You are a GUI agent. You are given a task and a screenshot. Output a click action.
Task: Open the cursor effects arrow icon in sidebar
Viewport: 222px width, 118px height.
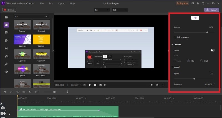(x=6, y=64)
